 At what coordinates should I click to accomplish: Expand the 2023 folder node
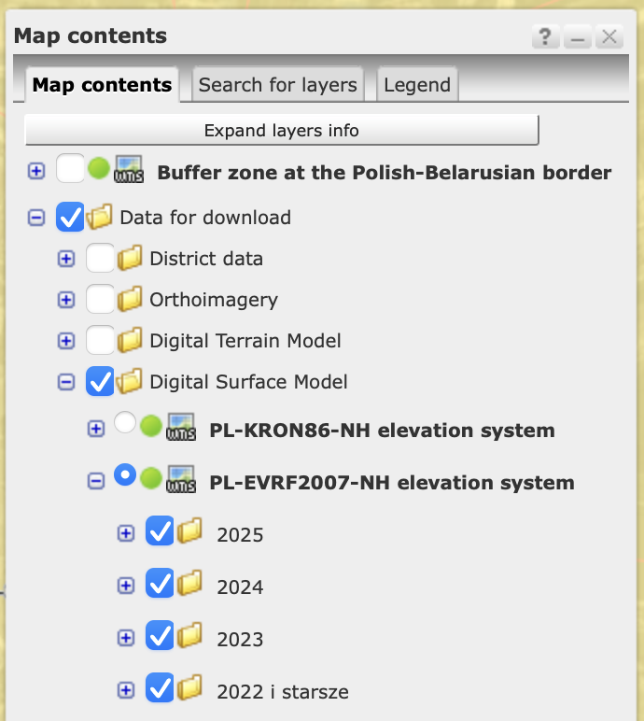[x=126, y=638]
